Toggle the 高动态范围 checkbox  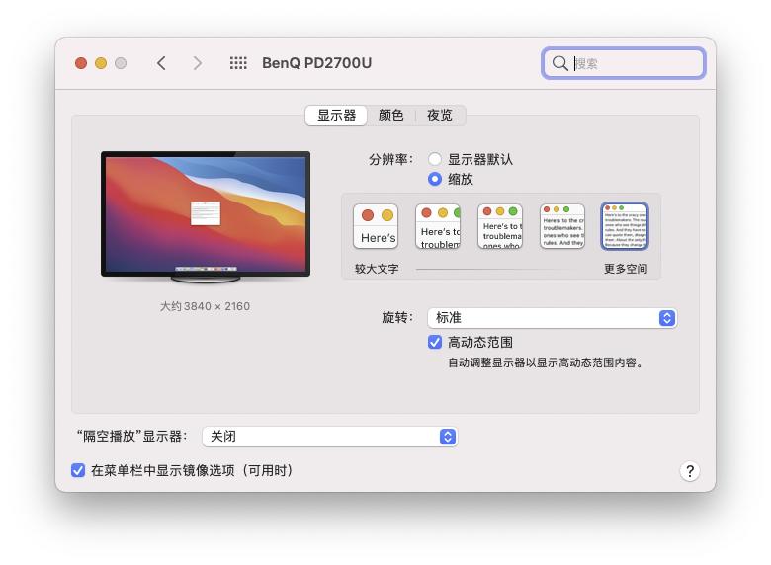(435, 342)
